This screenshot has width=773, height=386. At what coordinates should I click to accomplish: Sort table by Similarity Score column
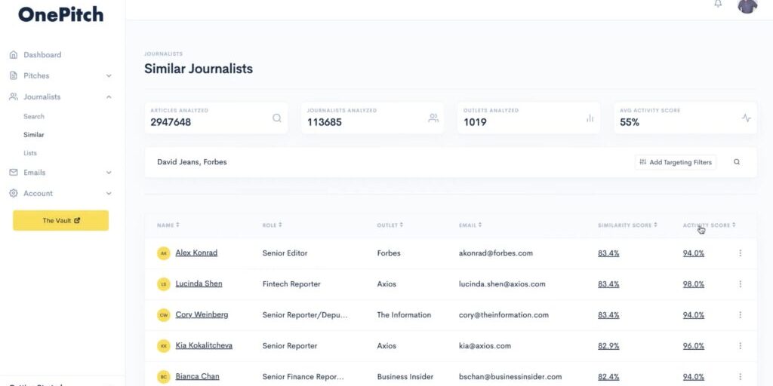click(627, 225)
